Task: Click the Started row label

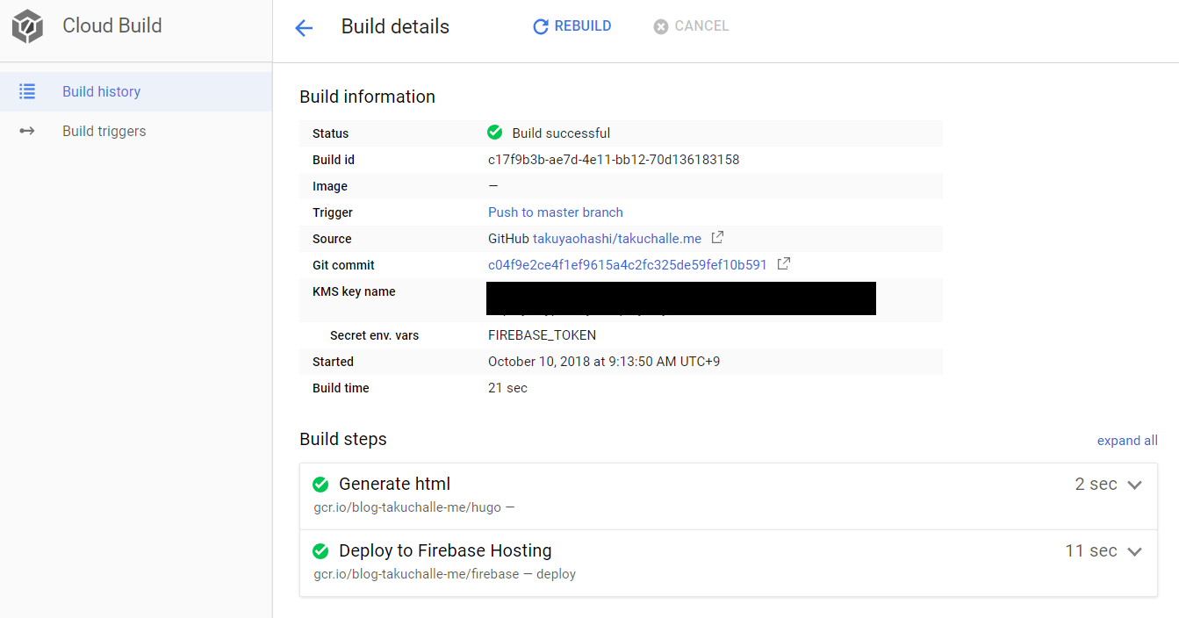Action: [x=333, y=362]
